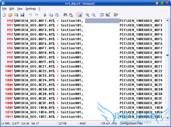Click 'PCI\VEN_10DE&DEV_0DFF' on line 999
This screenshot has height=127, width=171.
[x=141, y=62]
